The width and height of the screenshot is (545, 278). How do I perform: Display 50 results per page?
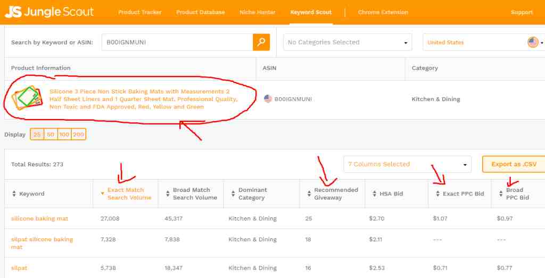tap(51, 134)
